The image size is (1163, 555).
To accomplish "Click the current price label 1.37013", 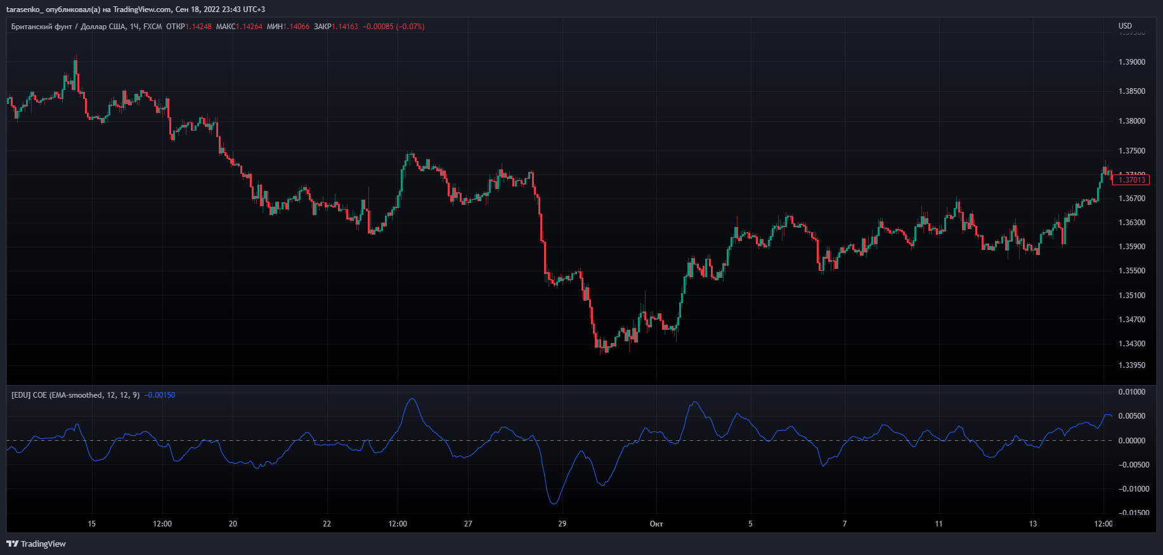I will click(1131, 180).
